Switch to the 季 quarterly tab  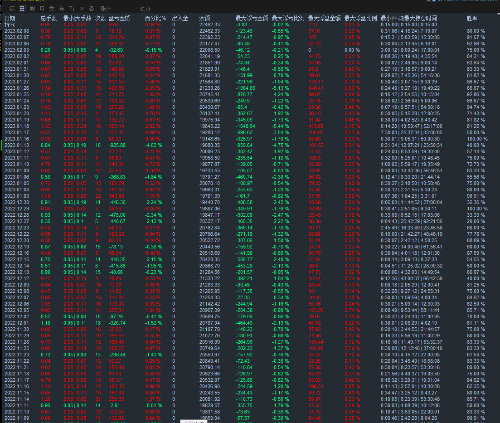(x=52, y=9)
